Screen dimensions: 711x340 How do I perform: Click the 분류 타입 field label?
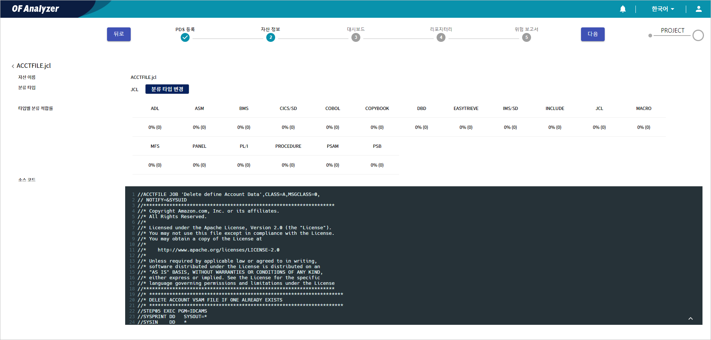coord(27,88)
